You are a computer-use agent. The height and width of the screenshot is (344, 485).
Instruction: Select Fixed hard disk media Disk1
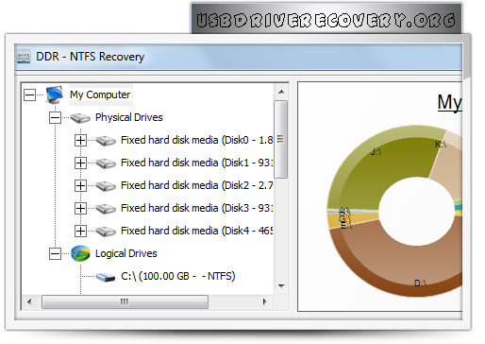tap(197, 163)
